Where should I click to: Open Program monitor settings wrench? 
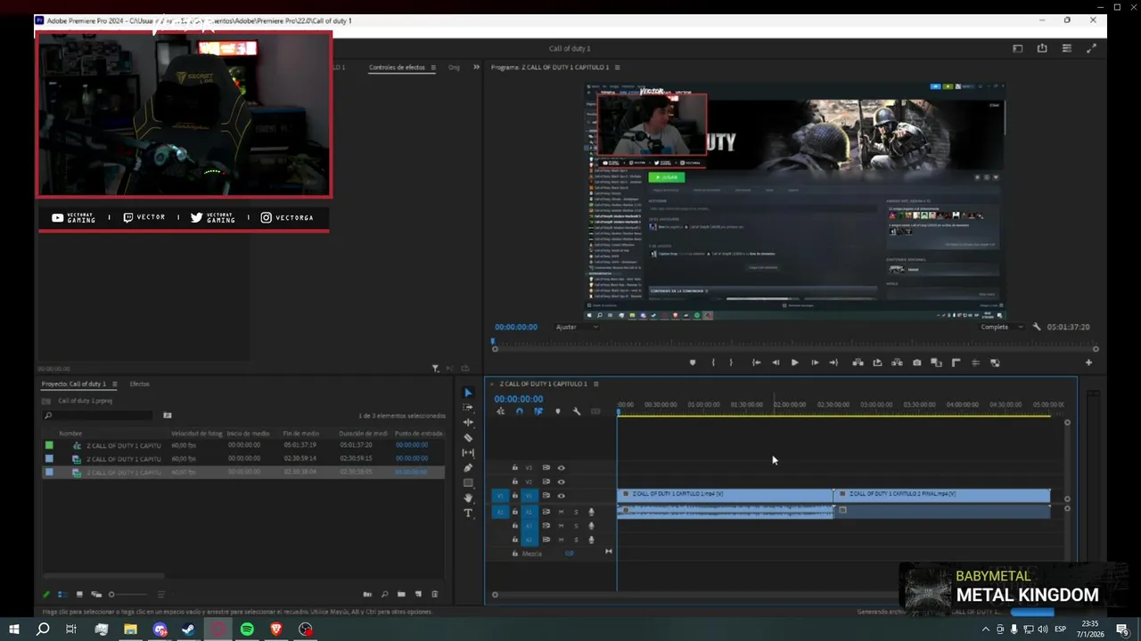1037,327
